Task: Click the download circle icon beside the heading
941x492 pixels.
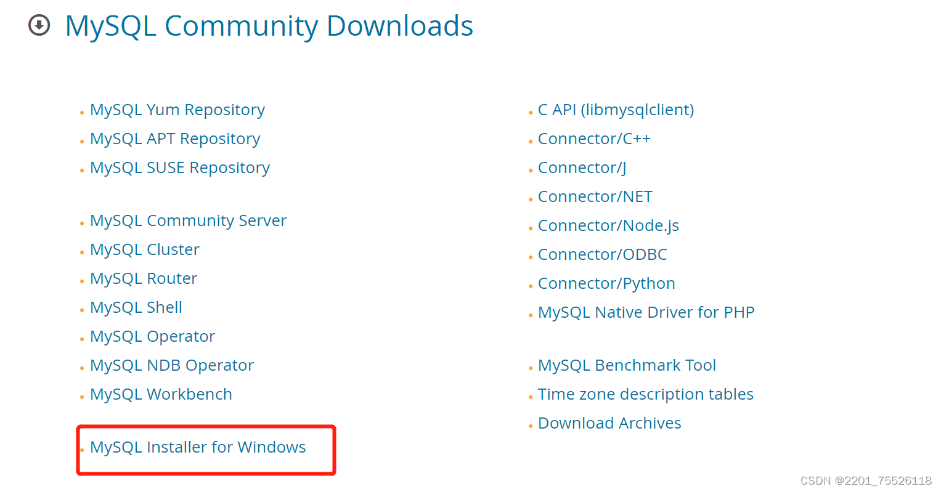Action: [39, 25]
